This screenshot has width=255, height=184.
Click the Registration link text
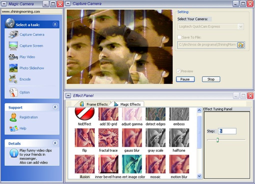pos(28,117)
